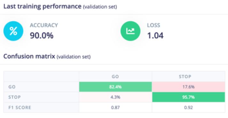Click the LOSS label
The width and height of the screenshot is (228, 118).
(x=154, y=25)
